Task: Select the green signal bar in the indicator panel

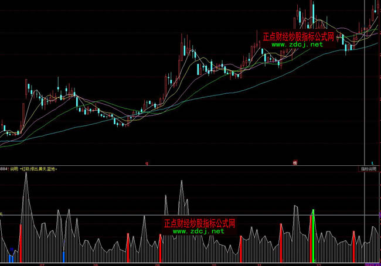Action: [313, 233]
